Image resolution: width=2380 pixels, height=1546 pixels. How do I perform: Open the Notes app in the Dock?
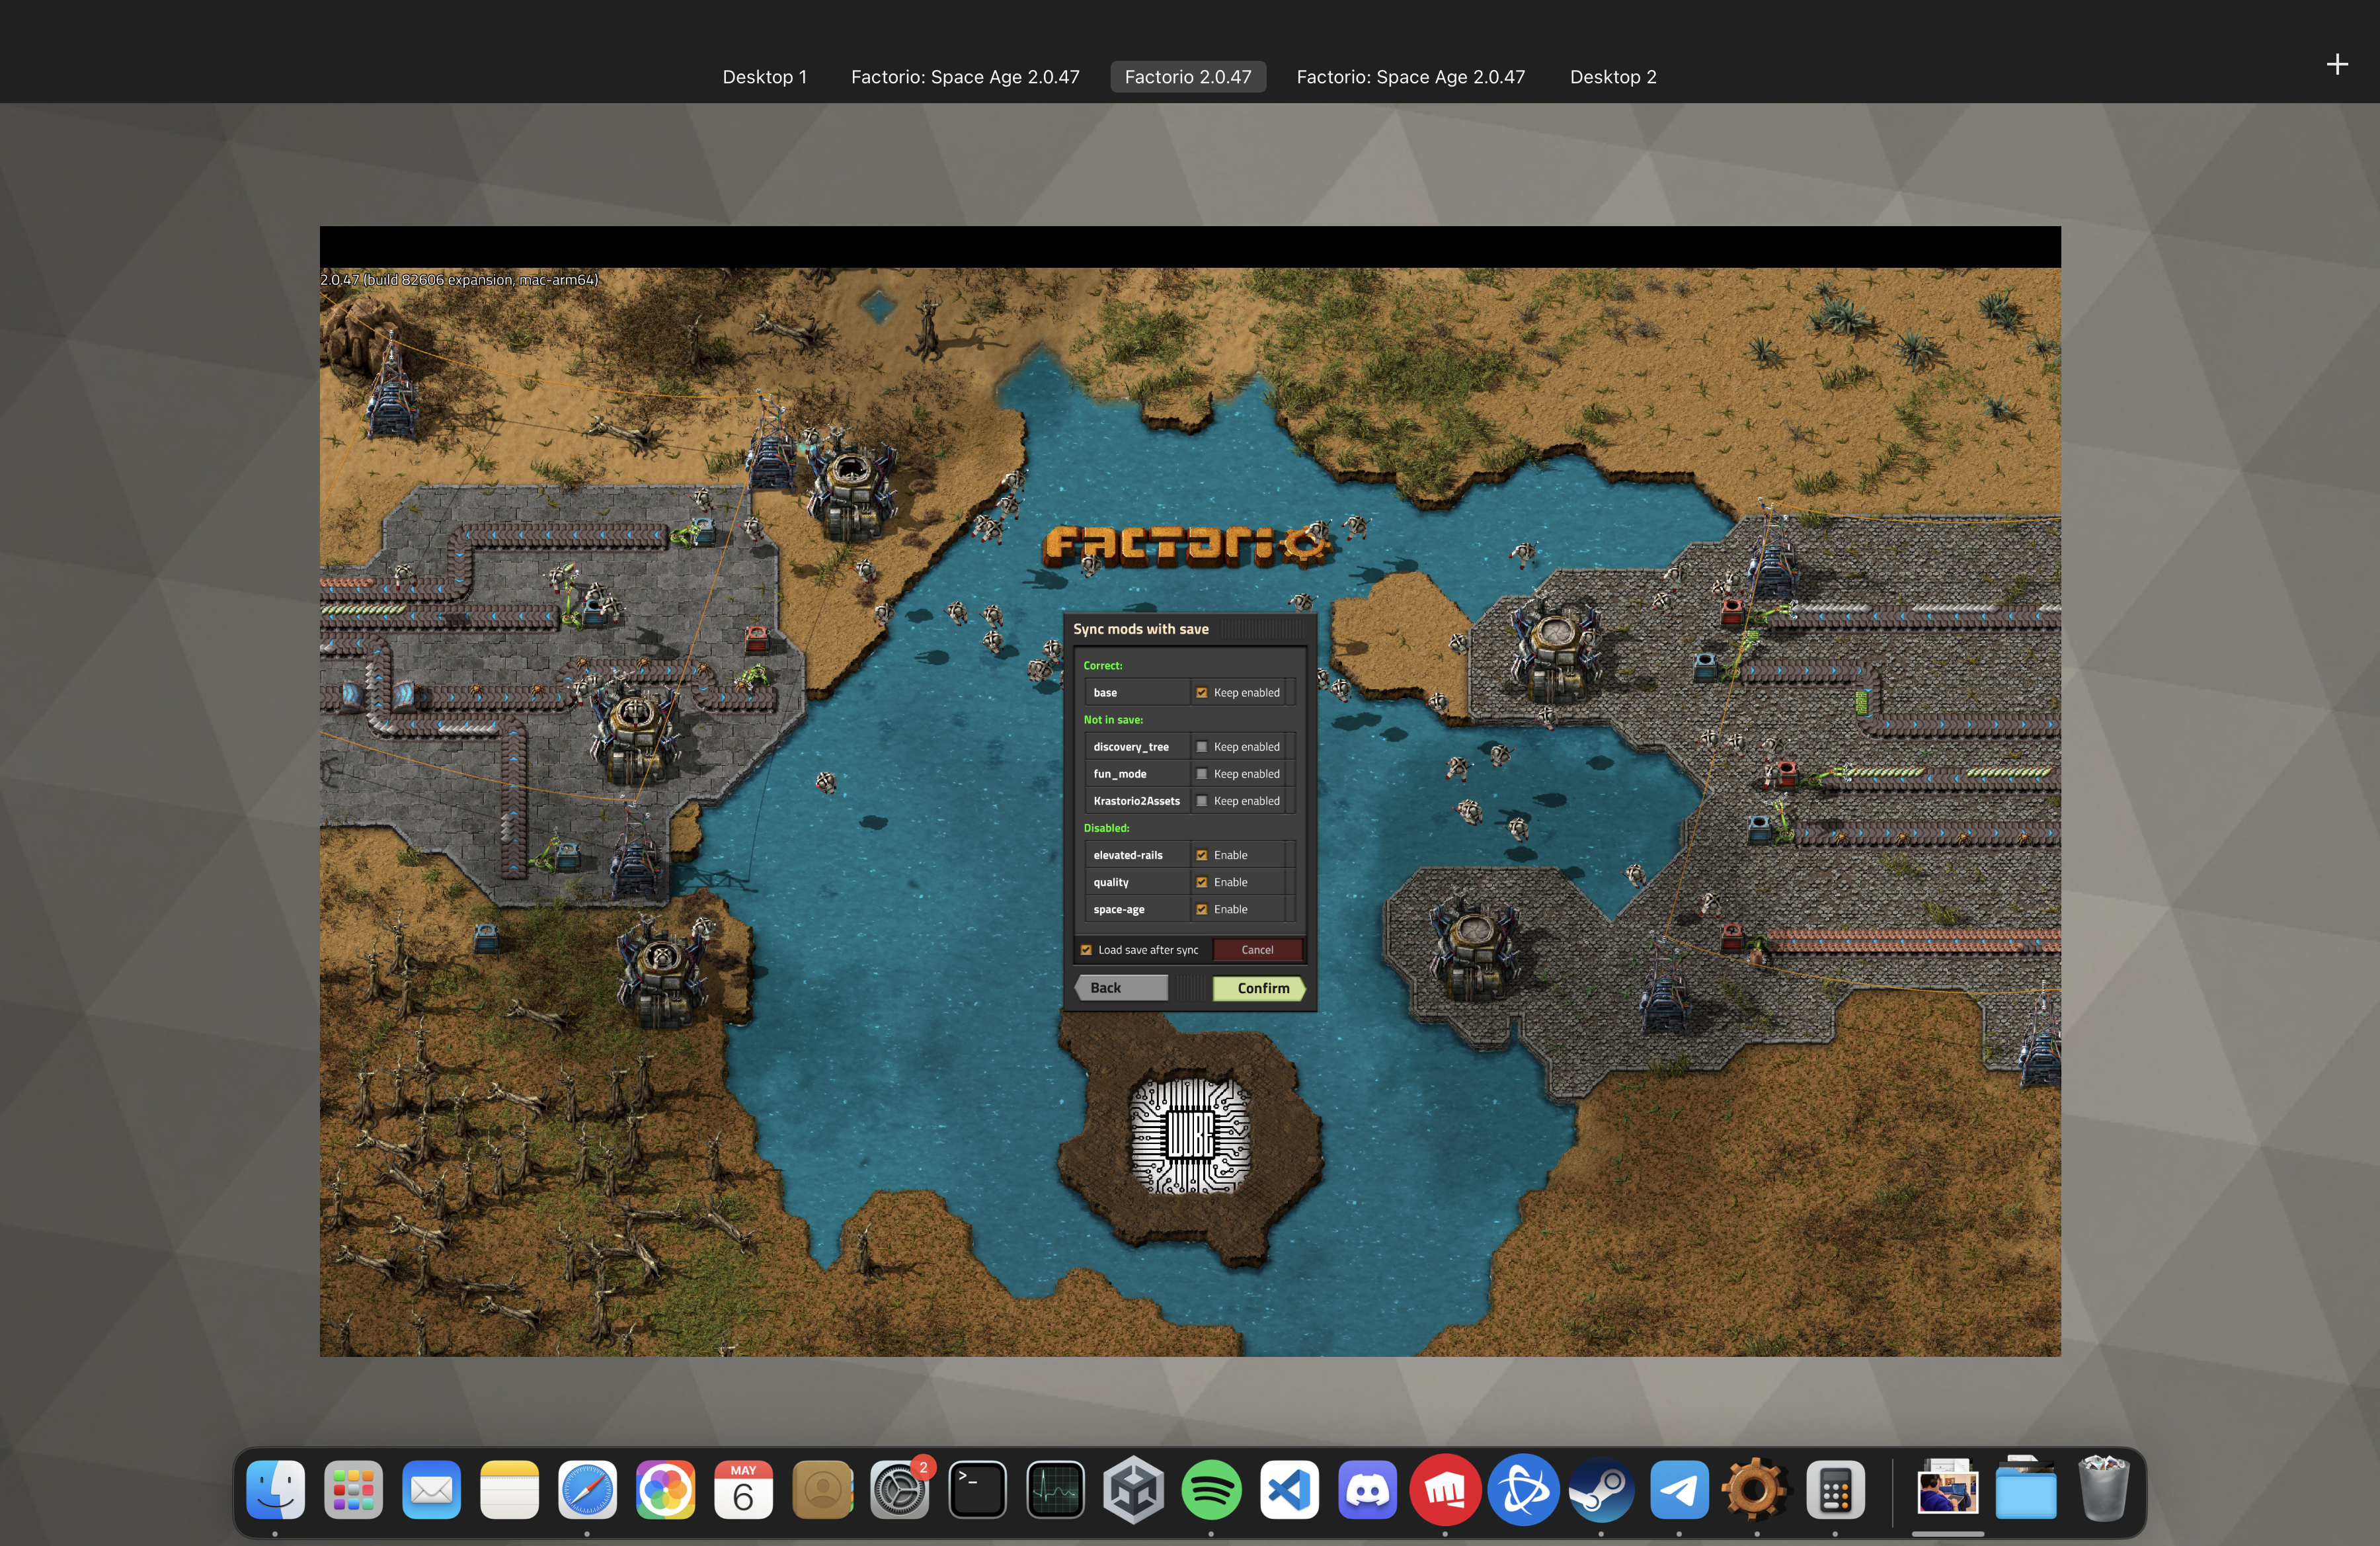pos(509,1490)
